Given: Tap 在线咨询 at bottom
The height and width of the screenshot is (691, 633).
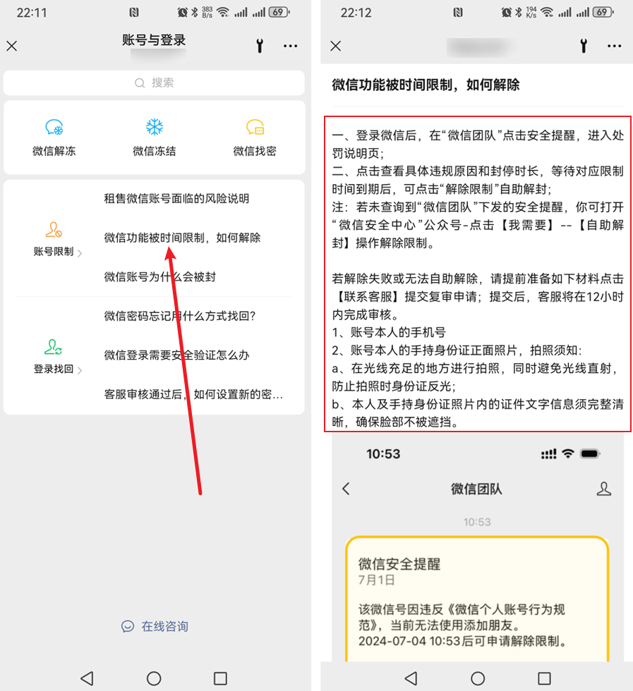Looking at the screenshot, I should click(155, 626).
